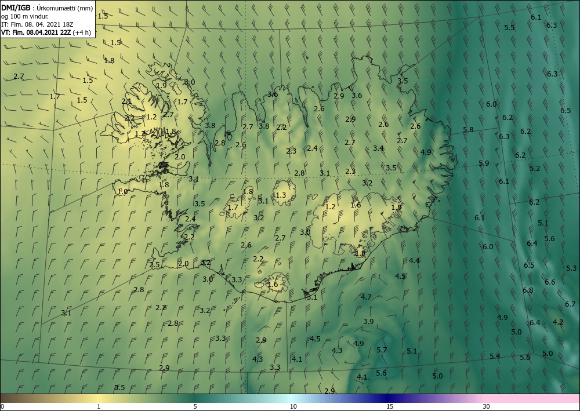Click the '5.9' value on the map
The width and height of the screenshot is (580, 411).
[484, 163]
